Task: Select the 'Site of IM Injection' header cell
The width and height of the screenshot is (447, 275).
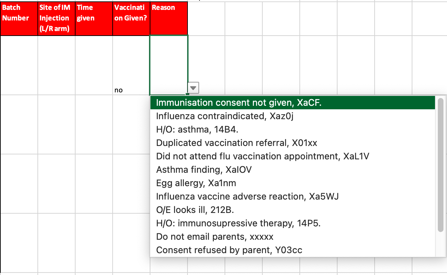Action: click(x=56, y=18)
